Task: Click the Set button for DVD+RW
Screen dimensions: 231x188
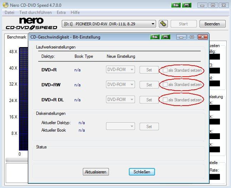Action: pyautogui.click(x=149, y=85)
